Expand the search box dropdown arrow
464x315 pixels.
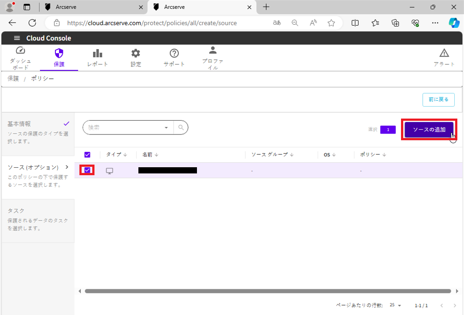pyautogui.click(x=166, y=127)
